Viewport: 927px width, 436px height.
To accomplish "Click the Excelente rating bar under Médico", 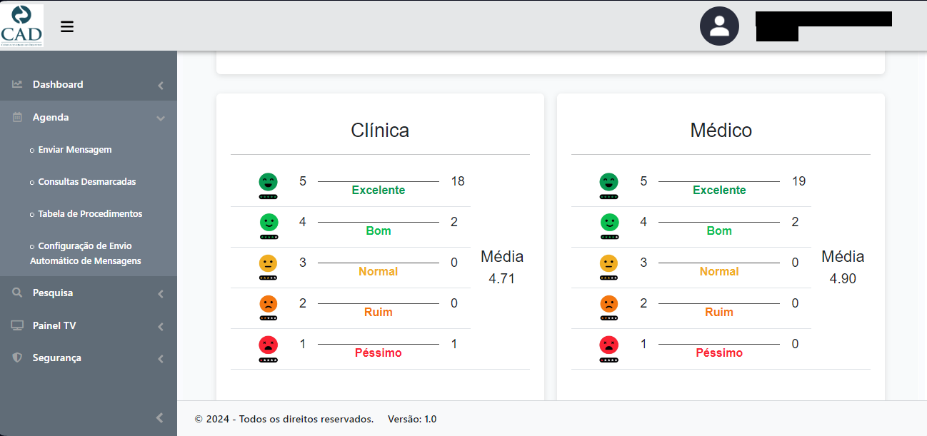I will click(x=719, y=181).
